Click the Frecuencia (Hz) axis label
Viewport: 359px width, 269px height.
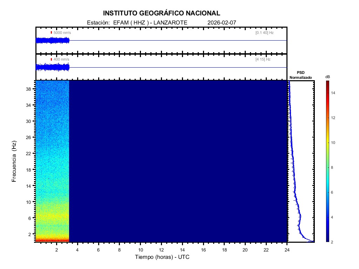click(x=14, y=161)
